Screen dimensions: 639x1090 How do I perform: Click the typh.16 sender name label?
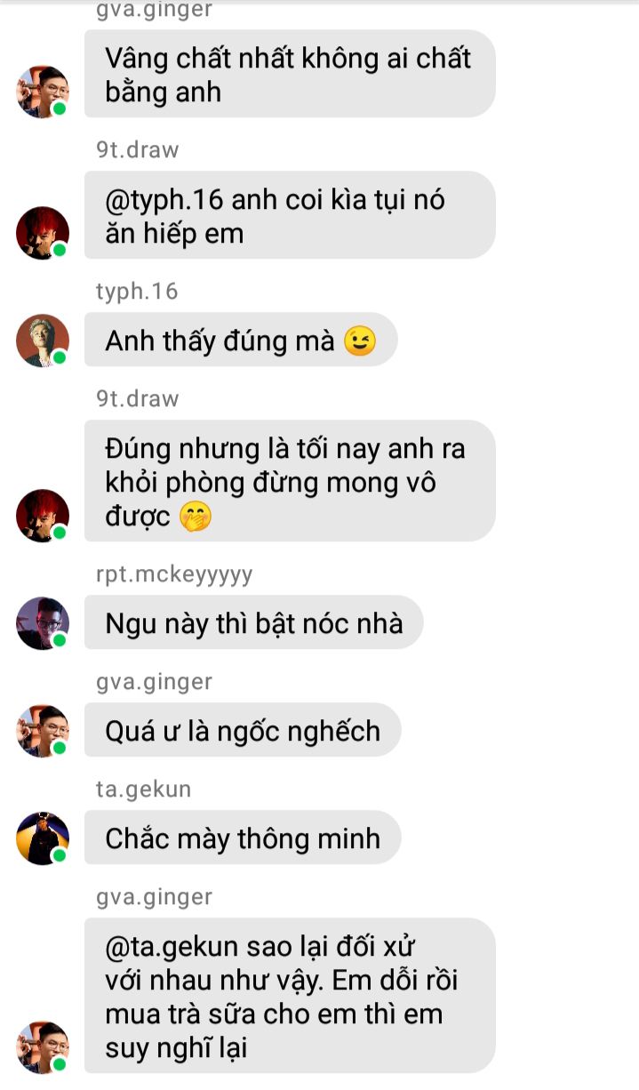coord(137,291)
